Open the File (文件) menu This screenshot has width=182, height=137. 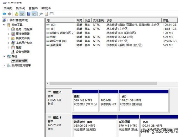8,8
